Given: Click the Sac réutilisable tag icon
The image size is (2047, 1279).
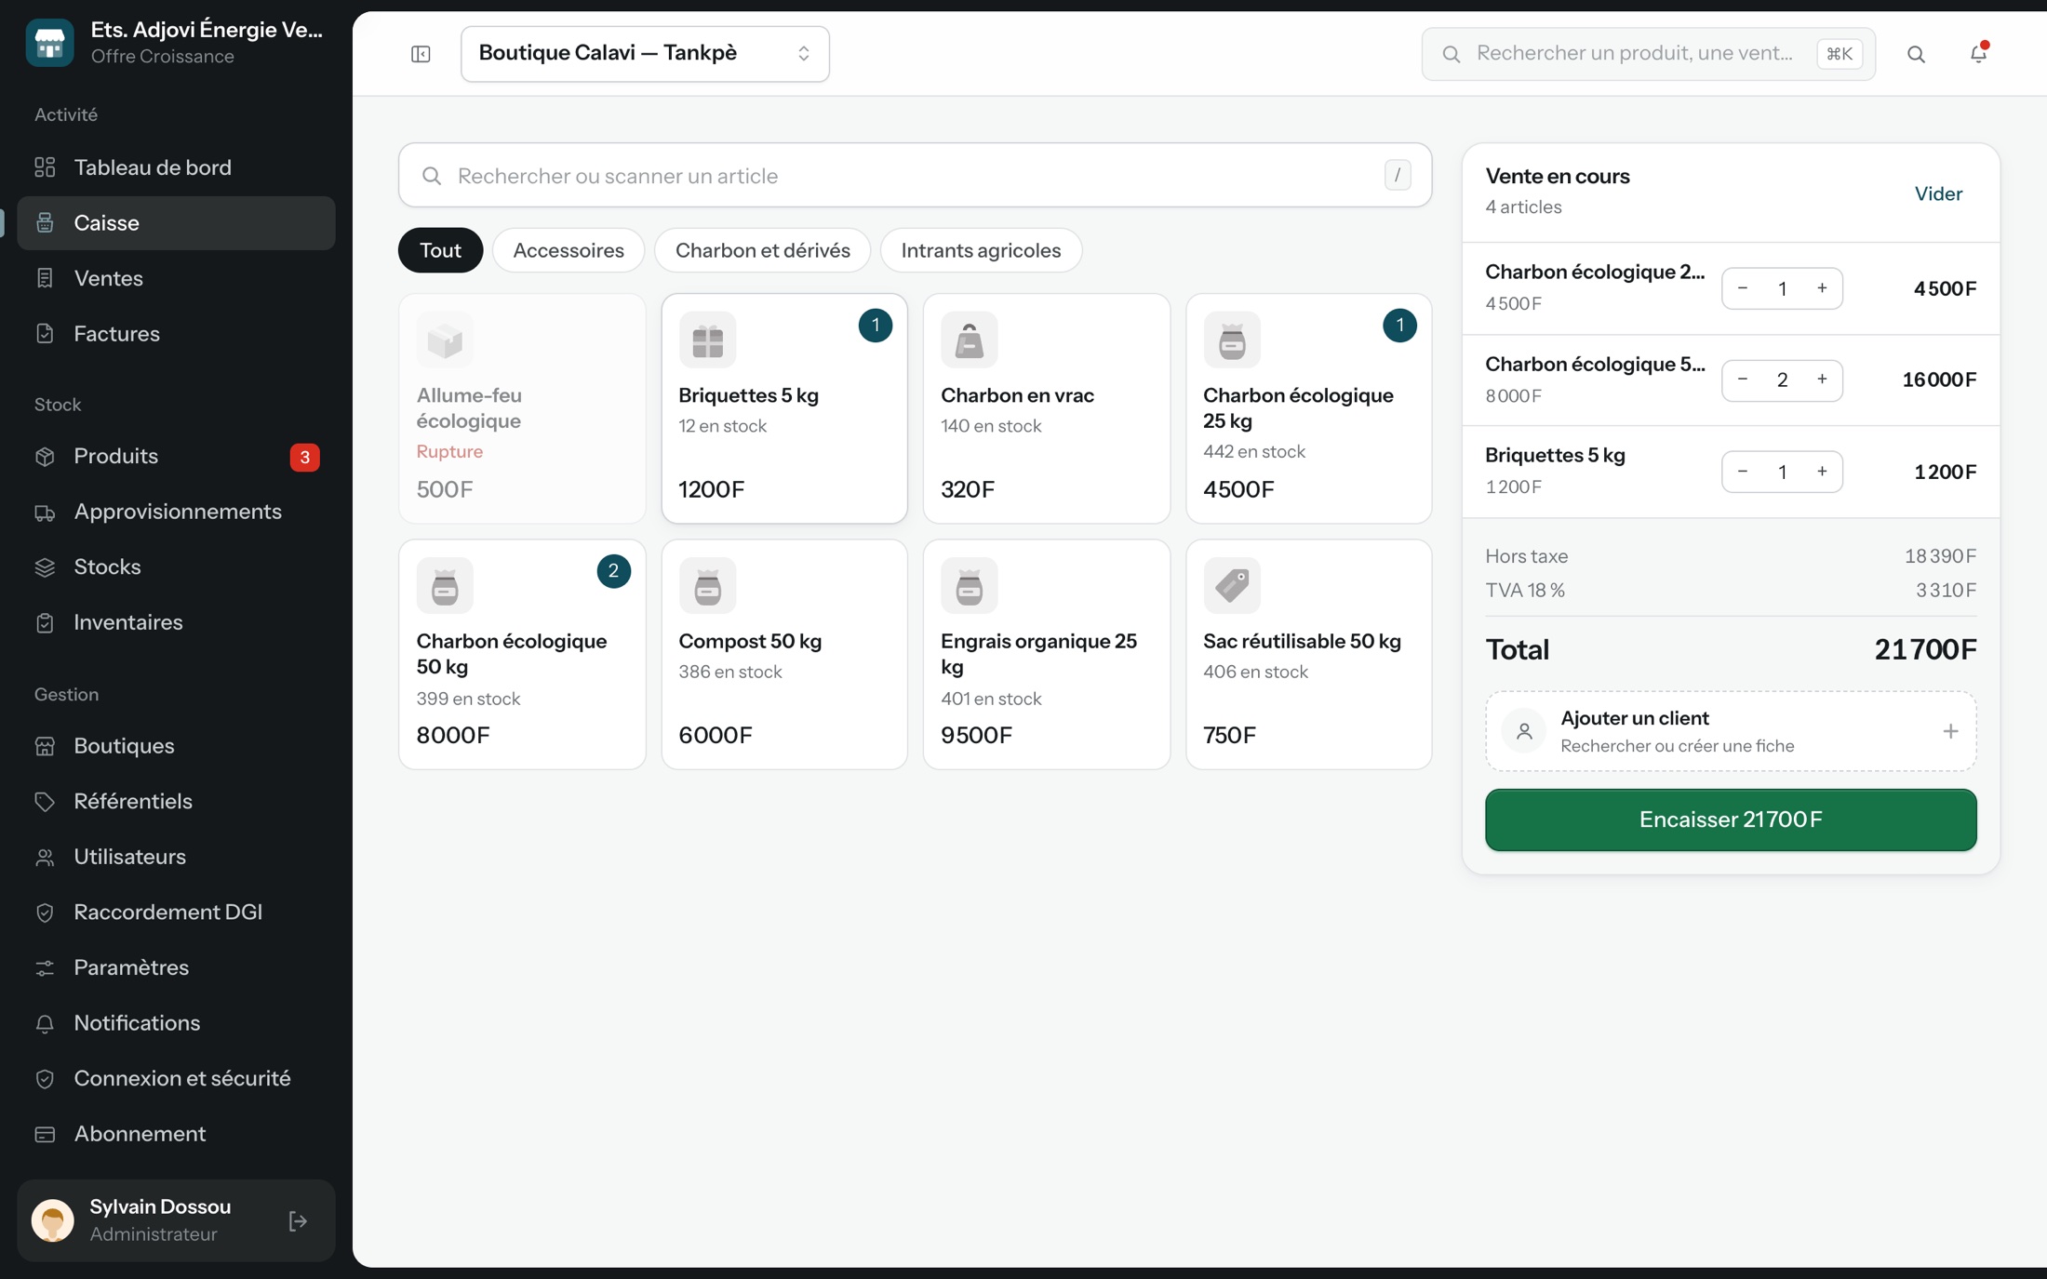Looking at the screenshot, I should point(1231,585).
